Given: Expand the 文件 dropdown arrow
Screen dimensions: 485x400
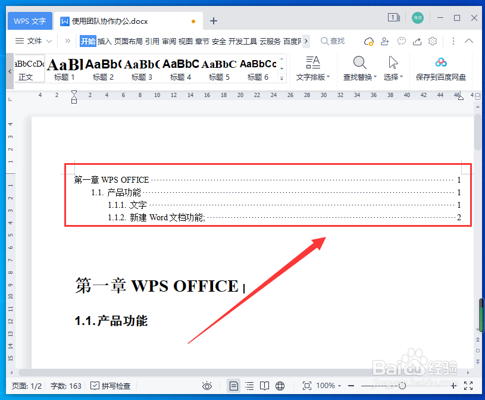Looking at the screenshot, I should (x=49, y=41).
